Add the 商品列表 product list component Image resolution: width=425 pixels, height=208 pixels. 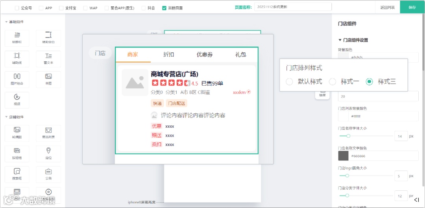pos(48,133)
